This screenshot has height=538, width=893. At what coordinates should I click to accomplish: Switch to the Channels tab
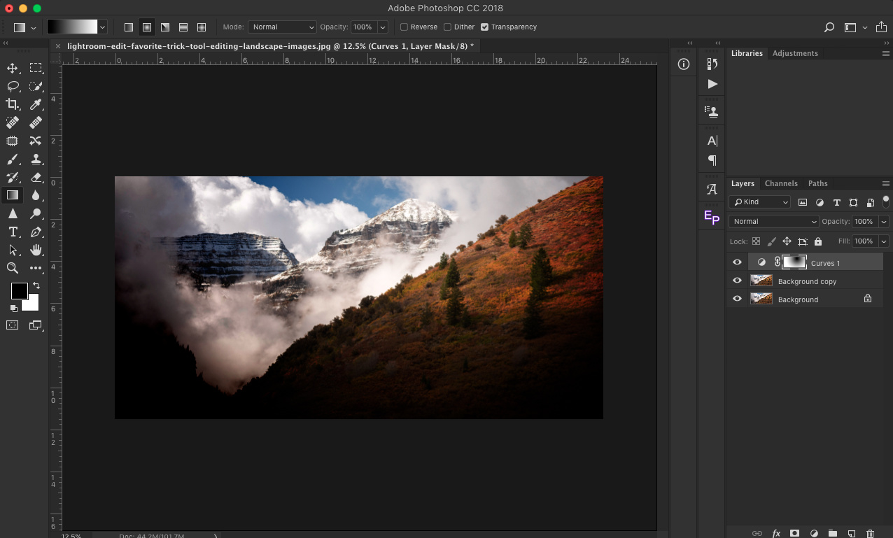[x=781, y=183]
